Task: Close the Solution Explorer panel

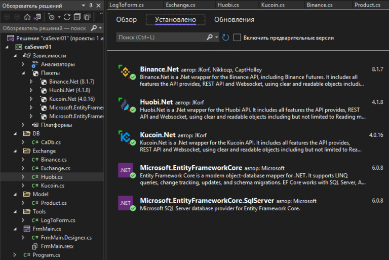Action: pyautogui.click(x=98, y=6)
